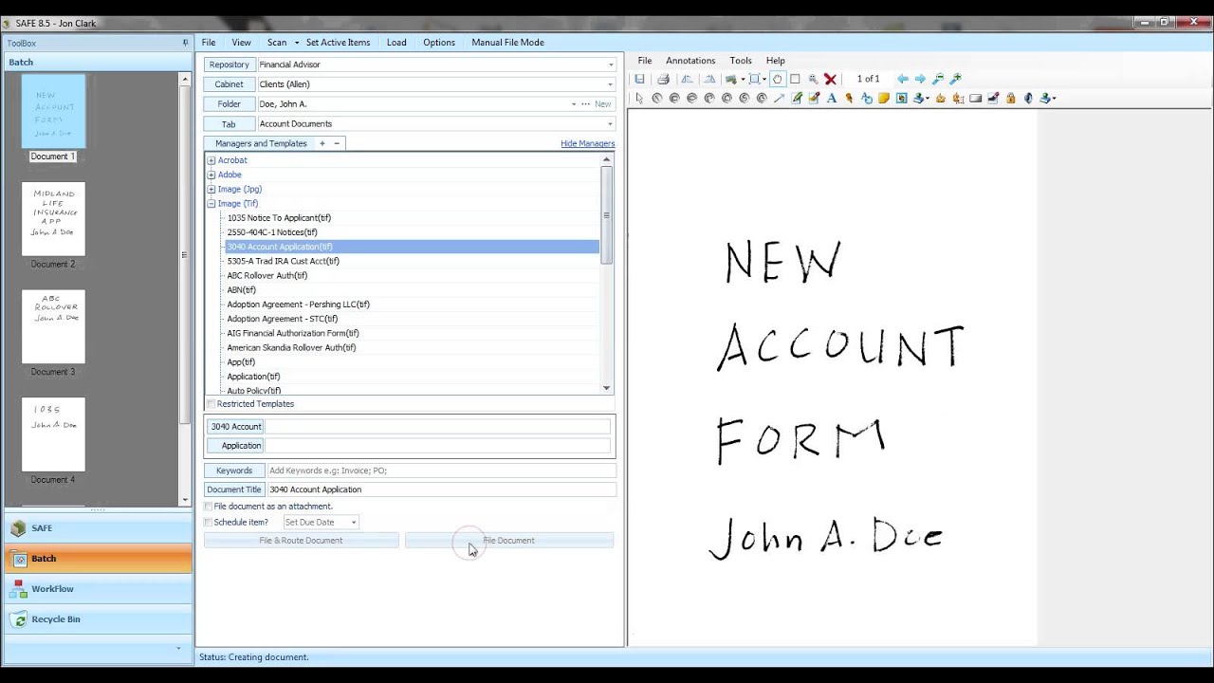
Task: Select the Document 2 thumbnail
Action: (53, 219)
